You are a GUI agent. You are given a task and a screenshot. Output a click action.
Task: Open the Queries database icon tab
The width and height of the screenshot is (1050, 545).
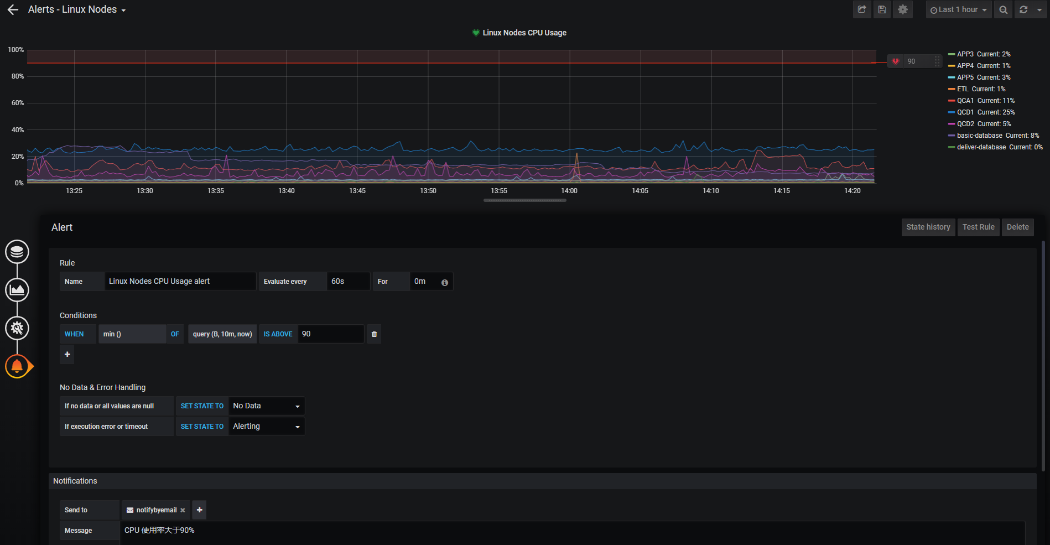[x=17, y=252]
